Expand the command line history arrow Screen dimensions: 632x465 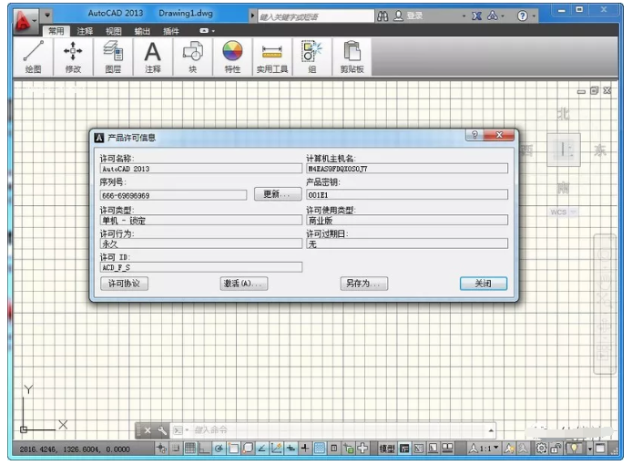point(491,430)
